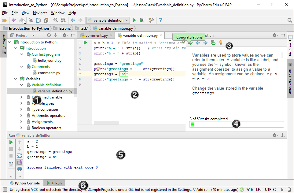Toggle the 1: Project side tab
Image resolution: width=294 pixels, height=193 pixels.
(x=4, y=44)
